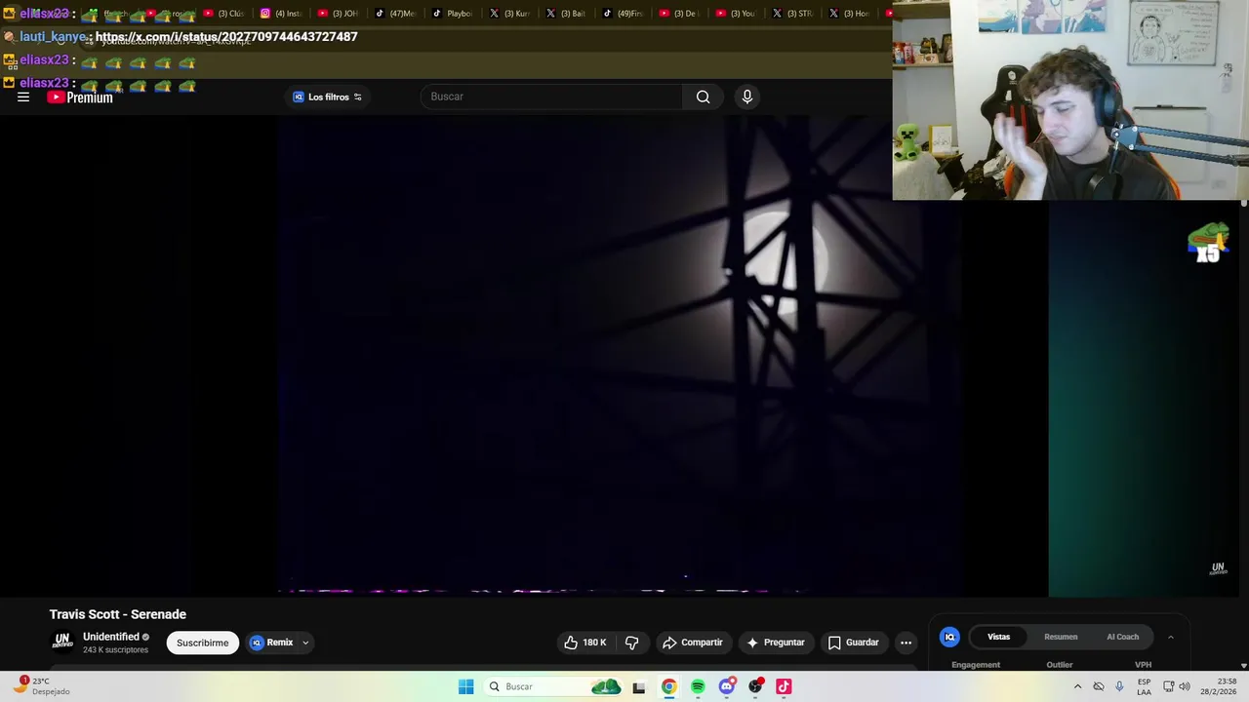1249x702 pixels.
Task: Switch to the (3) Kur X browser tab
Action: point(510,14)
